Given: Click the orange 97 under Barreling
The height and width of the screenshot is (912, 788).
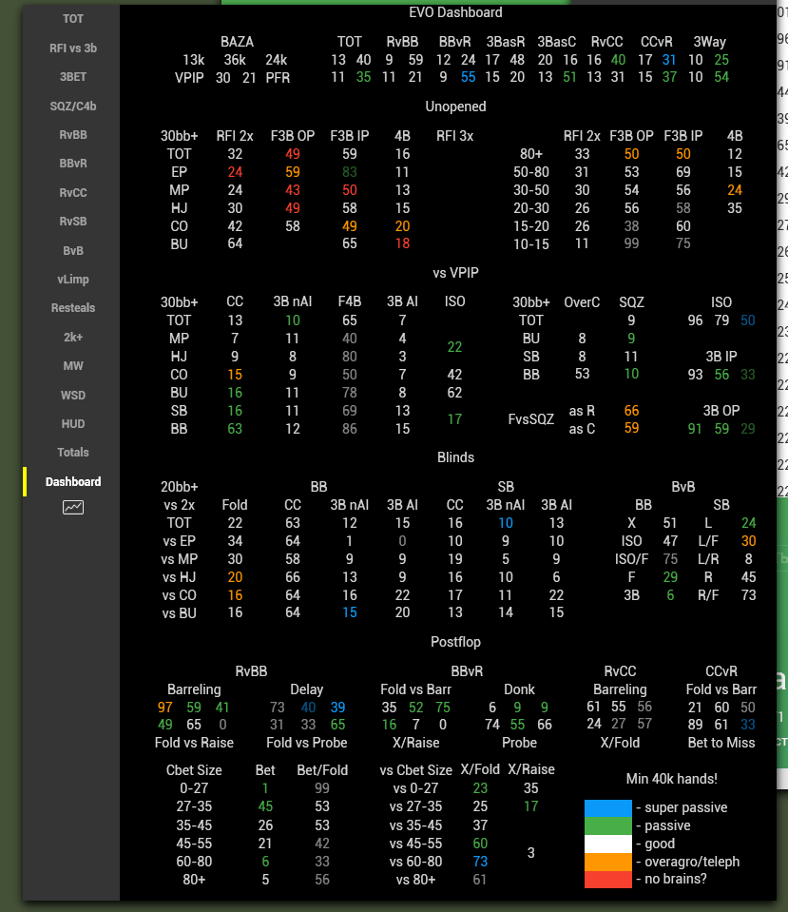Looking at the screenshot, I should pyautogui.click(x=165, y=708).
